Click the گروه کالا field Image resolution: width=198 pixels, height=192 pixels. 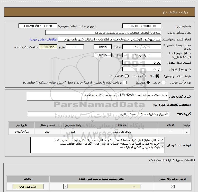click(98, 114)
